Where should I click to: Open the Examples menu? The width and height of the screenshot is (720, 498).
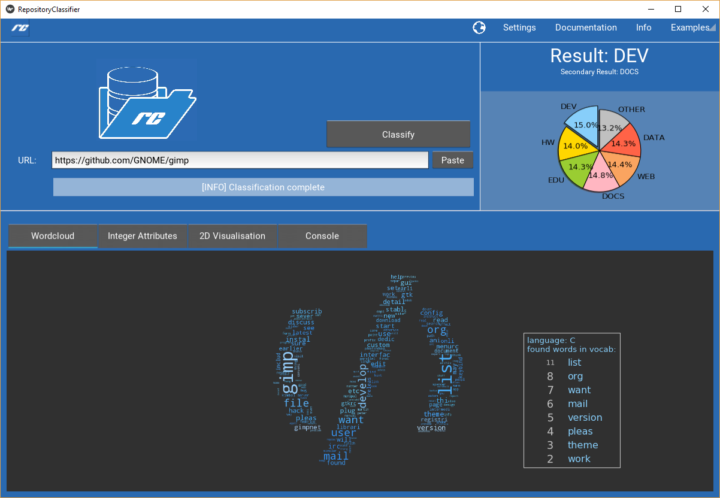(x=690, y=28)
